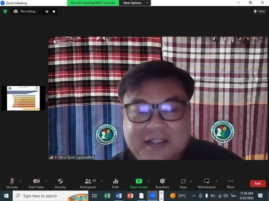Screen dimensions: 269x201
Task: Open the Polls feature
Action: click(x=115, y=183)
